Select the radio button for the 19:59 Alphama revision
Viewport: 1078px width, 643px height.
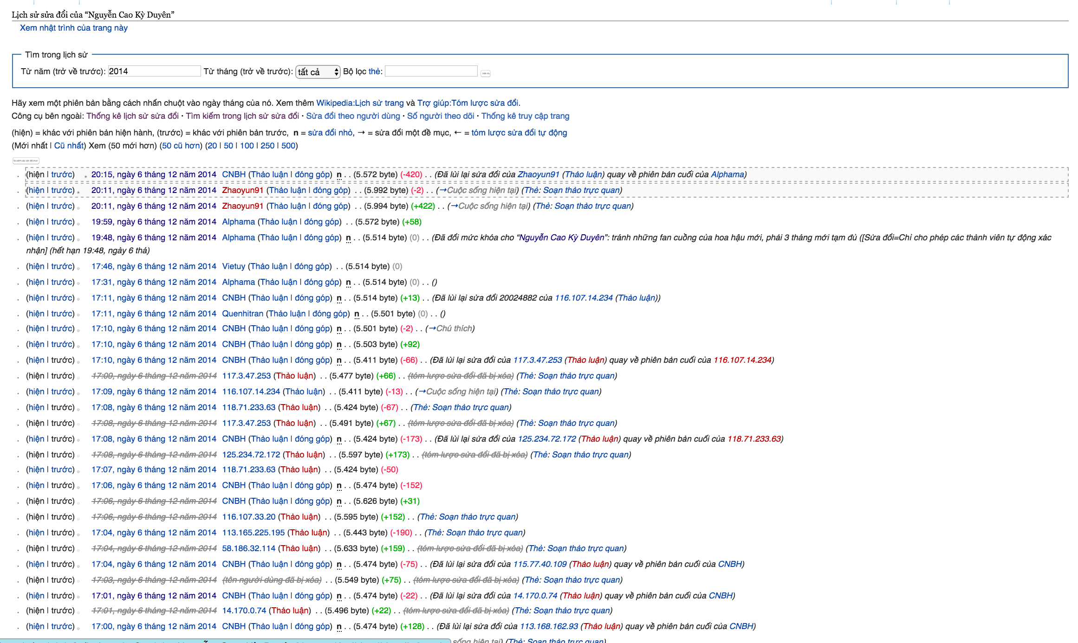78,224
